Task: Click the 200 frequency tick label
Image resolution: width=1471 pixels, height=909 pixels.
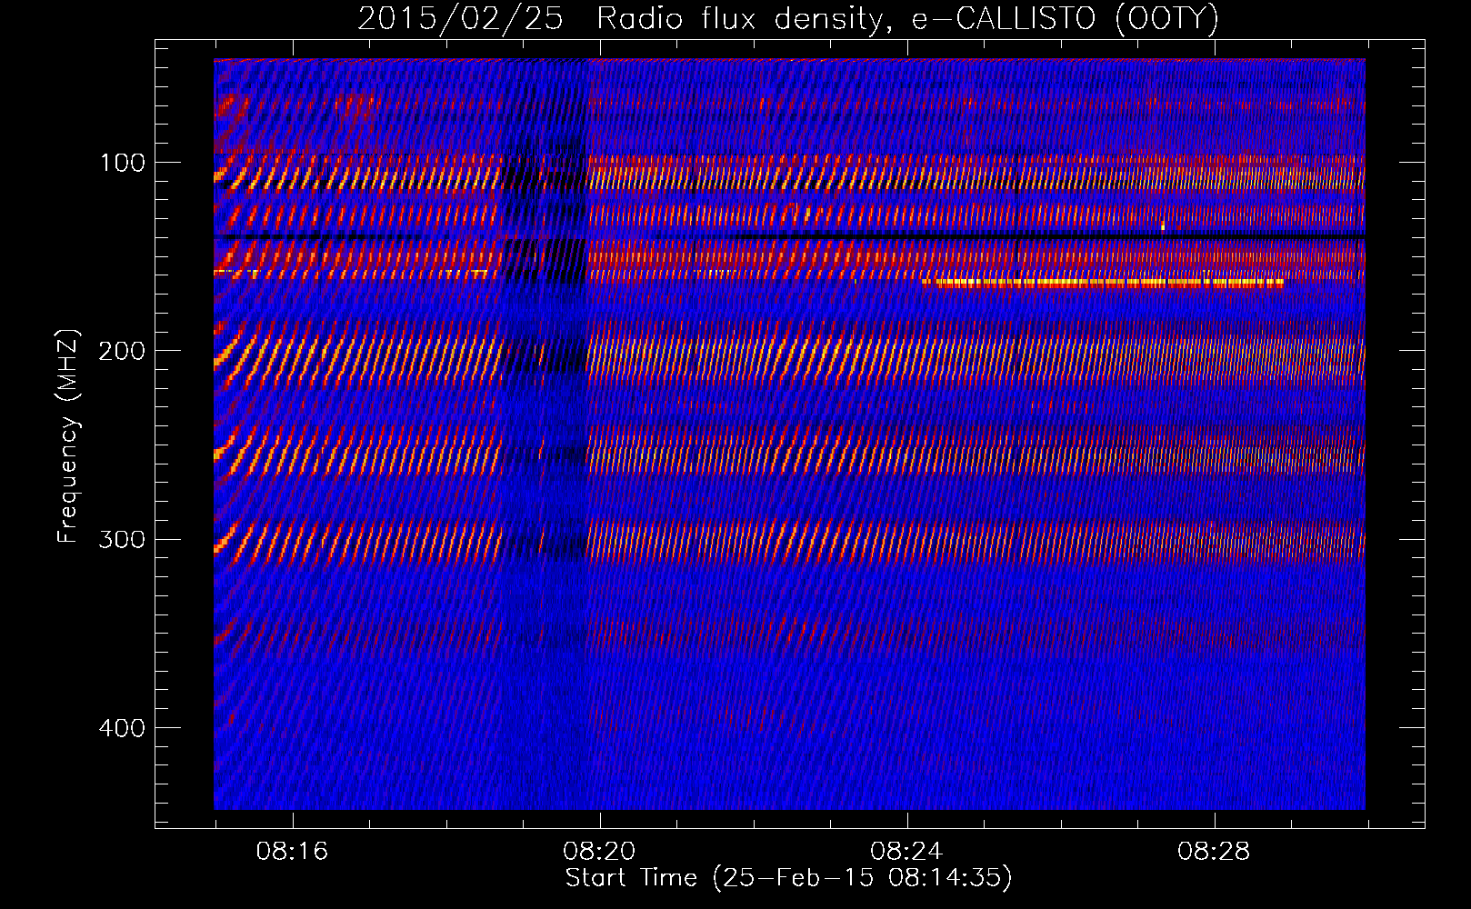Action: [x=123, y=351]
